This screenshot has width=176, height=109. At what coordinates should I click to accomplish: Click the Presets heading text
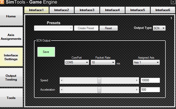tap(54, 23)
